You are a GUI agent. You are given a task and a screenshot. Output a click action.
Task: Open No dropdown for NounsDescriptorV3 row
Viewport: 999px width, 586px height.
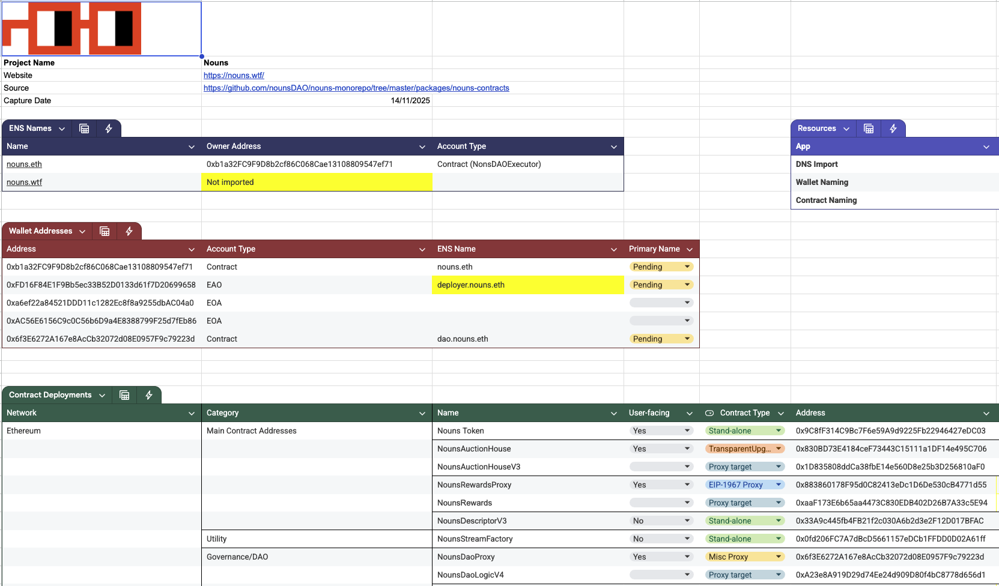pyautogui.click(x=661, y=521)
